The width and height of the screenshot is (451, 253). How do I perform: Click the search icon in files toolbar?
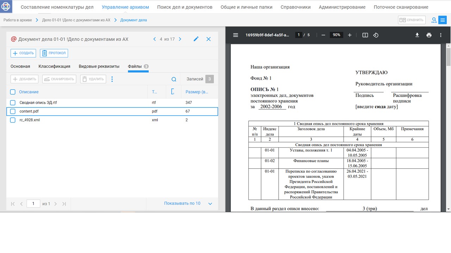pyautogui.click(x=174, y=79)
